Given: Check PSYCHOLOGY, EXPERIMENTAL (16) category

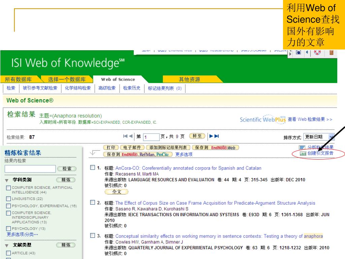Looking at the screenshot, I should 8,206.
